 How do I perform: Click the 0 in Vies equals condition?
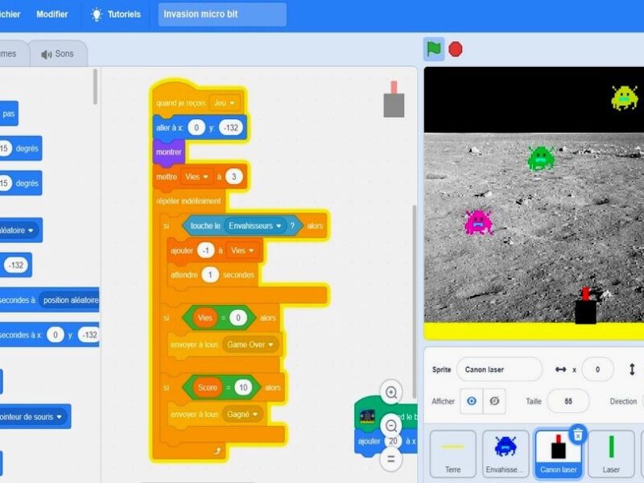pos(238,318)
